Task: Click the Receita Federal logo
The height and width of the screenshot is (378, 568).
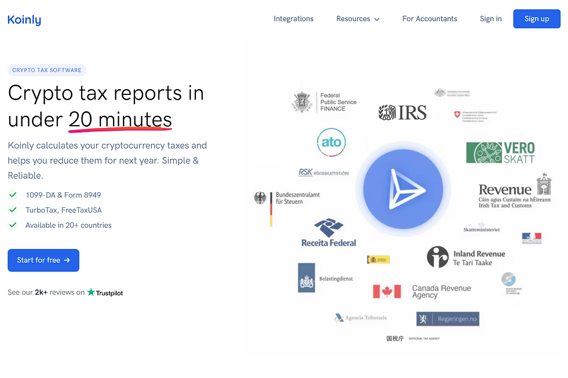Action: pos(329,233)
